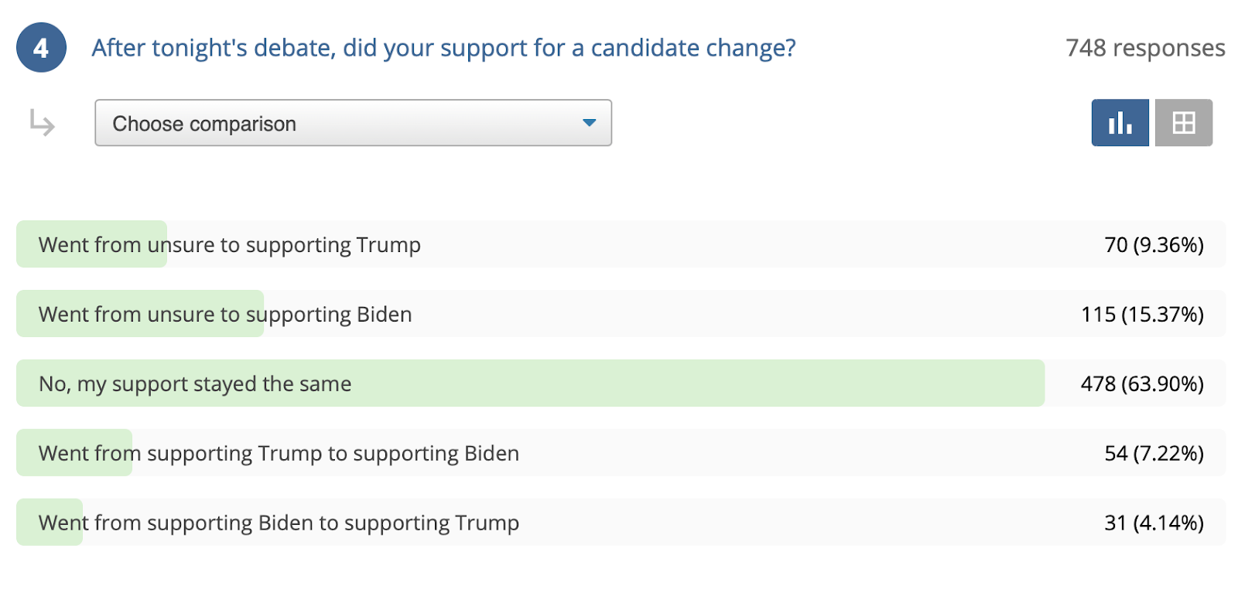Select 'Went from unsure to supporting Biden' row
This screenshot has width=1238, height=593.
[621, 314]
